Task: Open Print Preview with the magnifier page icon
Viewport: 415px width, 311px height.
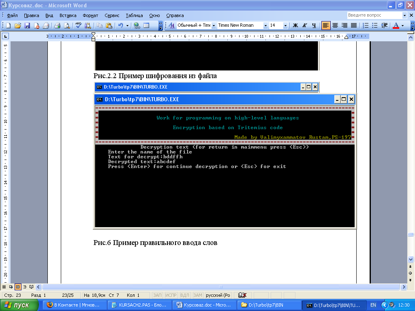Action: [67, 26]
